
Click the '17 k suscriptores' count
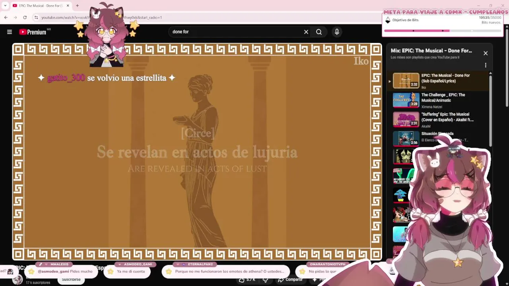(x=38, y=283)
